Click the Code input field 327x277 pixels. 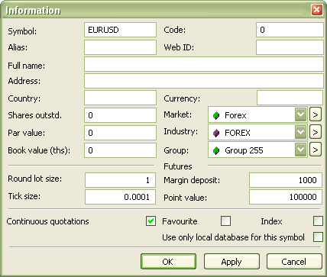[x=290, y=30]
